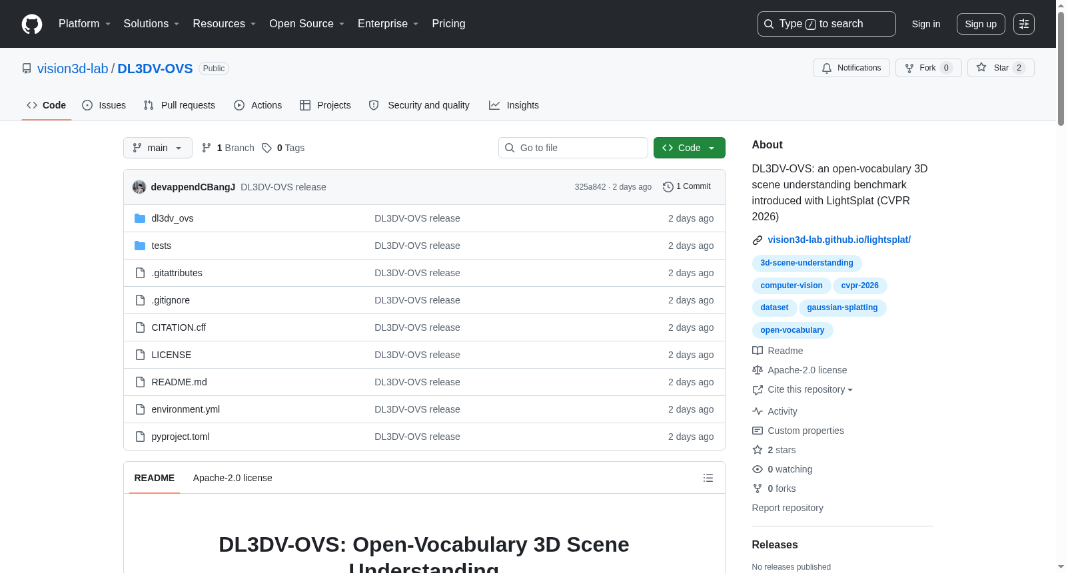The height and width of the screenshot is (573, 1066).
Task: Click the Go to file input
Action: click(x=573, y=148)
